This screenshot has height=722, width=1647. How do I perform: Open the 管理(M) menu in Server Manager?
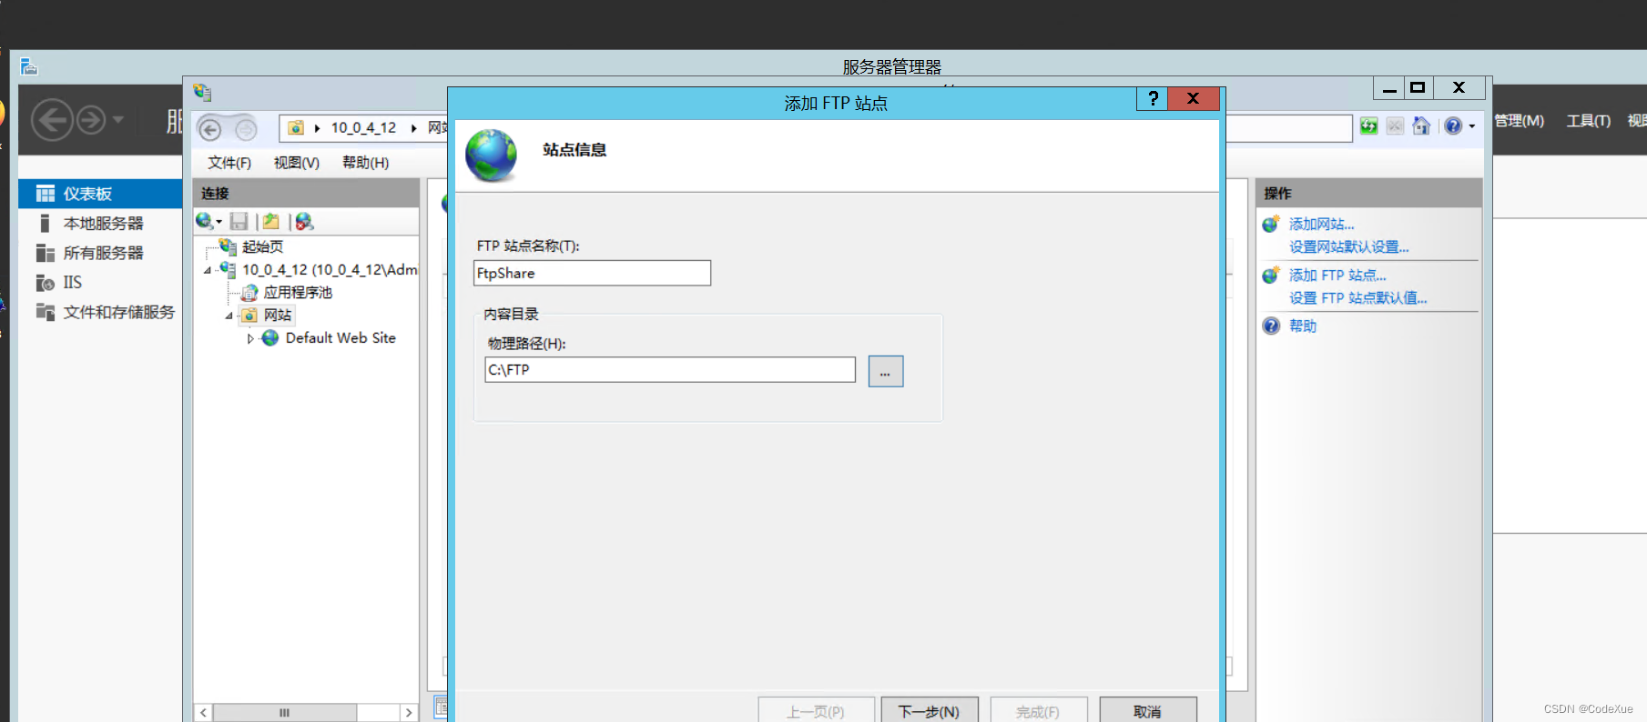click(x=1520, y=121)
